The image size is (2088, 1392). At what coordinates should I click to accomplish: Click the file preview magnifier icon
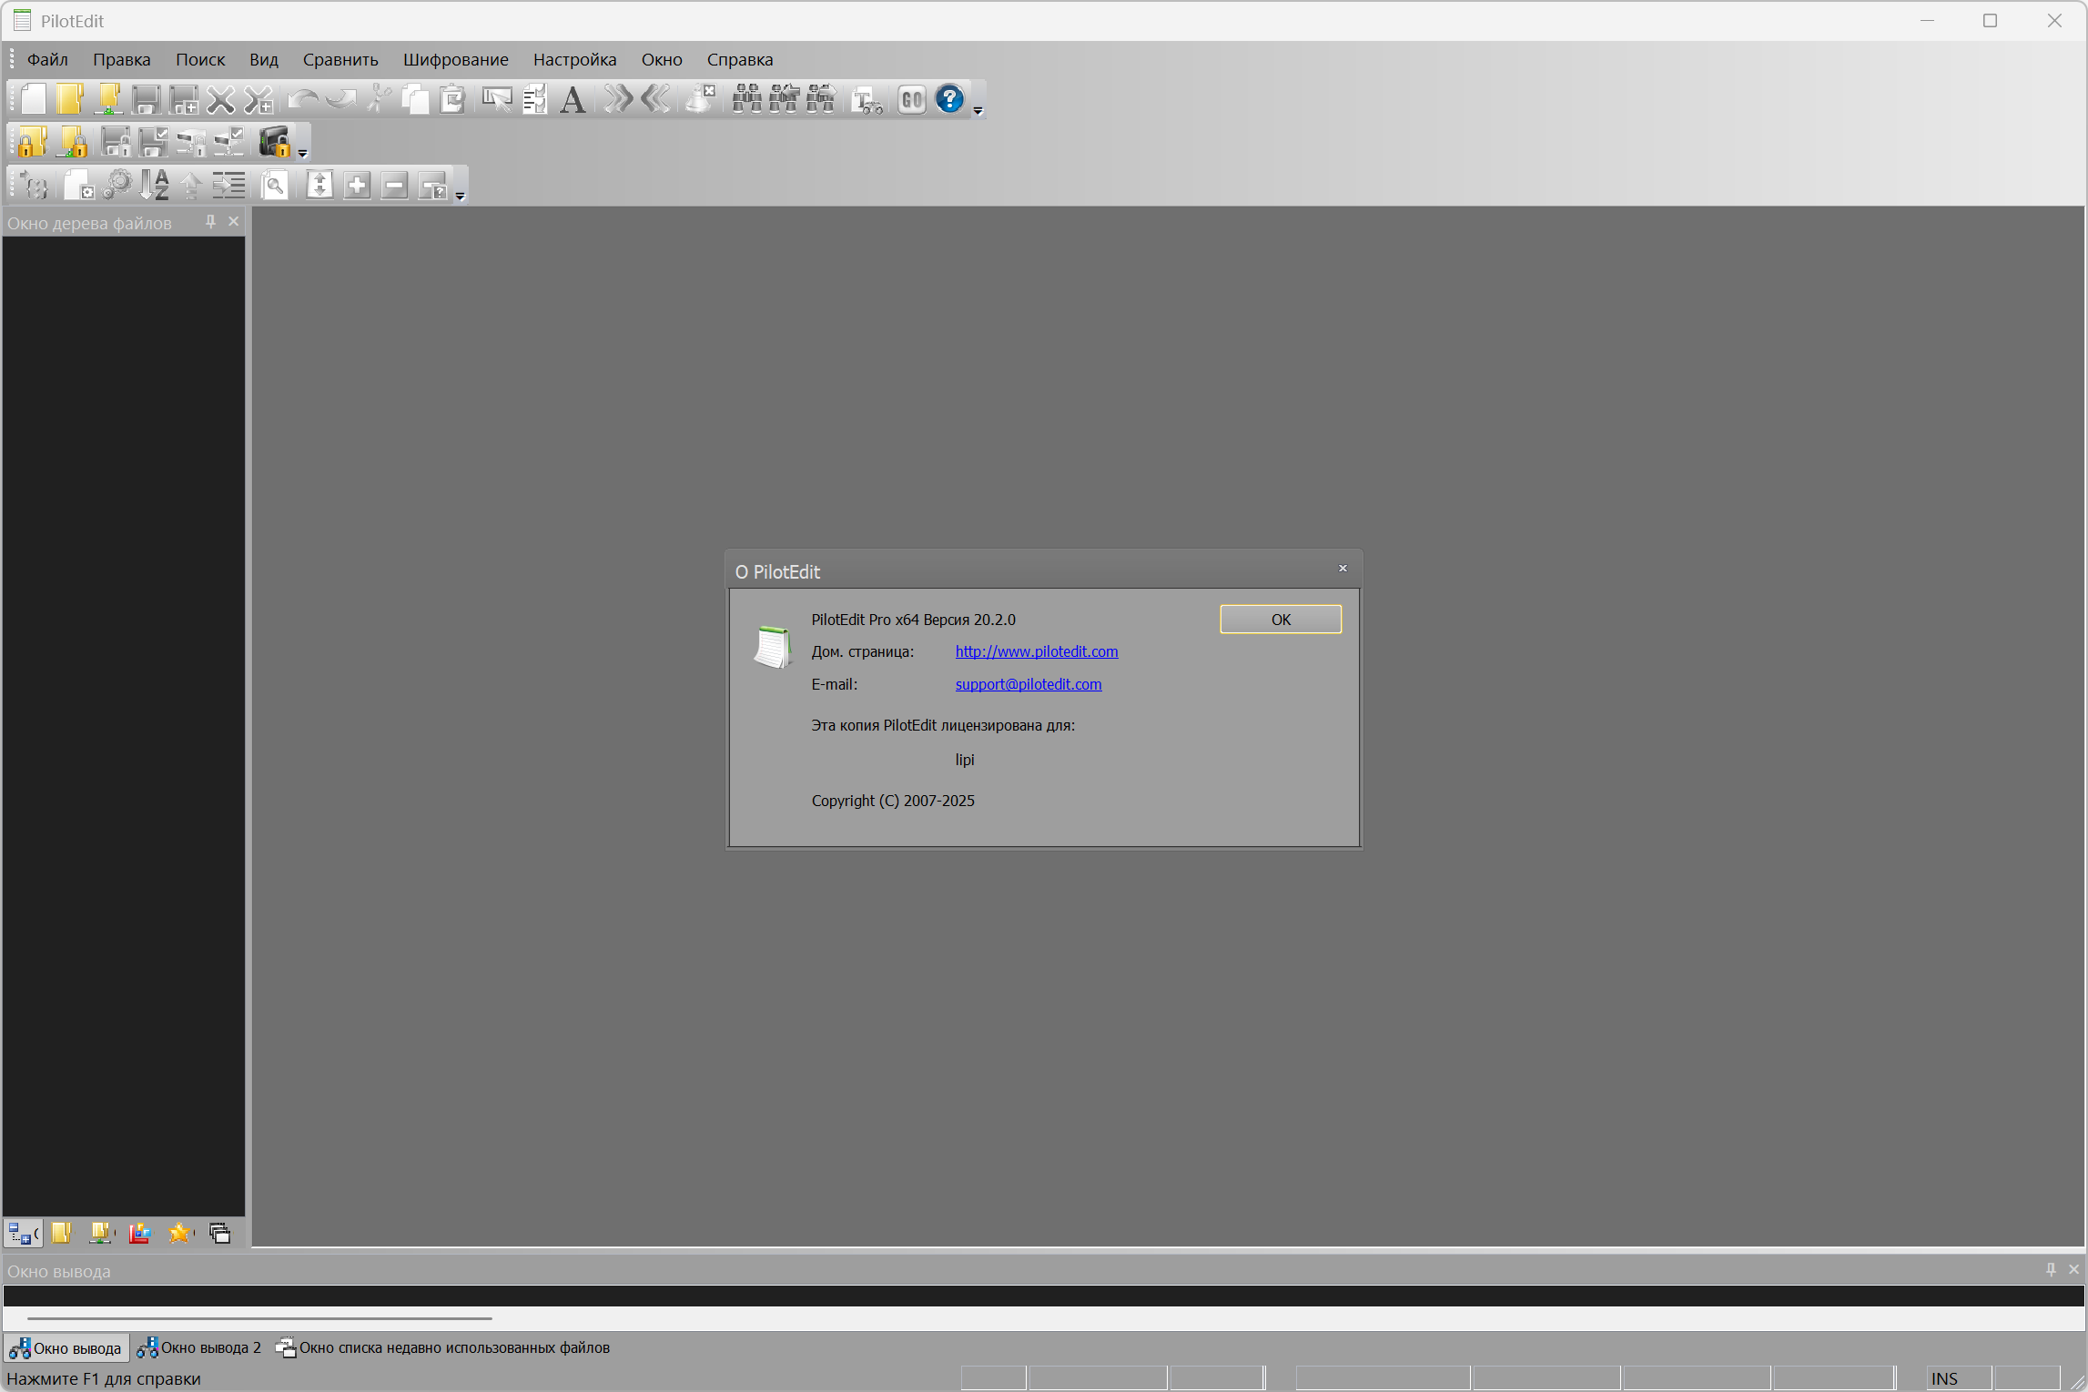point(274,186)
